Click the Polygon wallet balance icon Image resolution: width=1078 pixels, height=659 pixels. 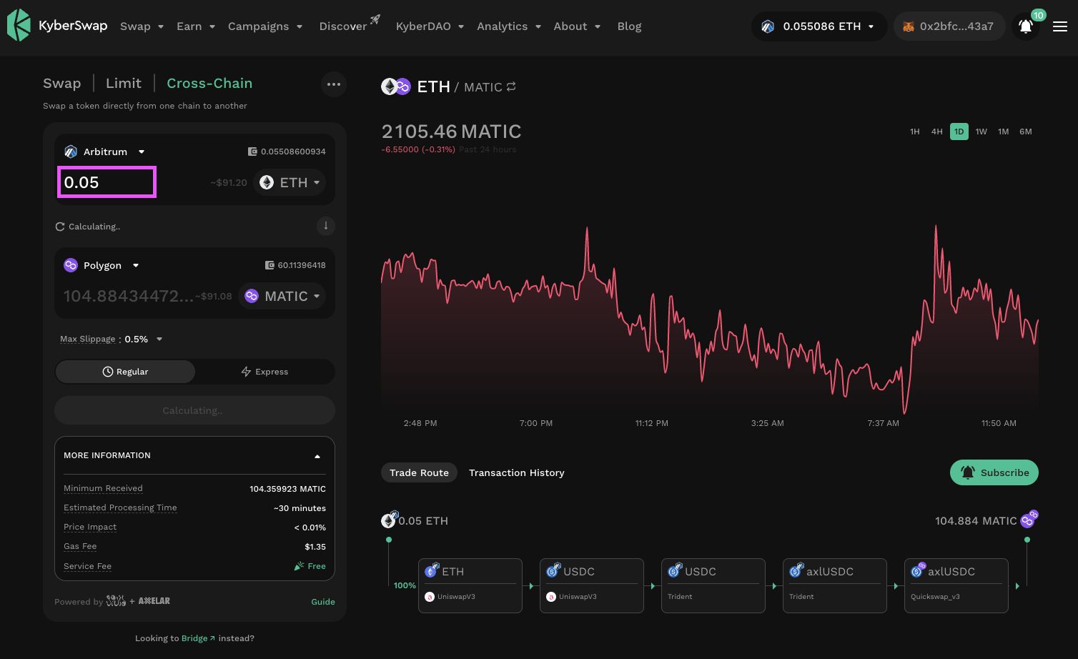point(269,265)
